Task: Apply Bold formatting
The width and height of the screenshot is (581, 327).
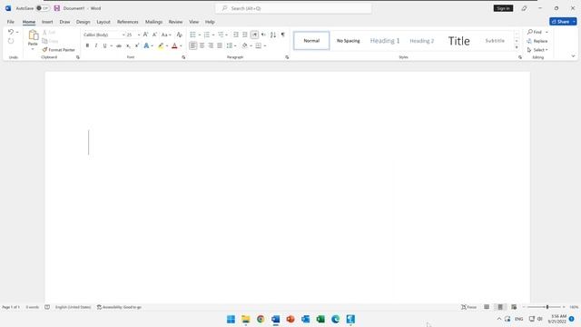Action: [87, 45]
